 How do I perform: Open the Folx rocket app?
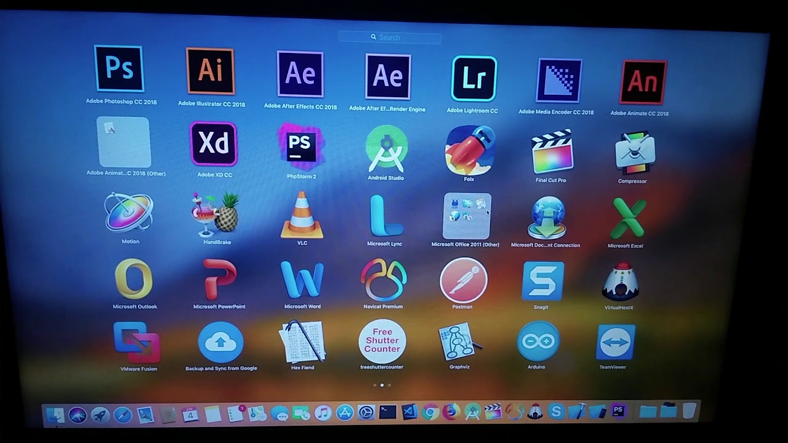[x=470, y=150]
